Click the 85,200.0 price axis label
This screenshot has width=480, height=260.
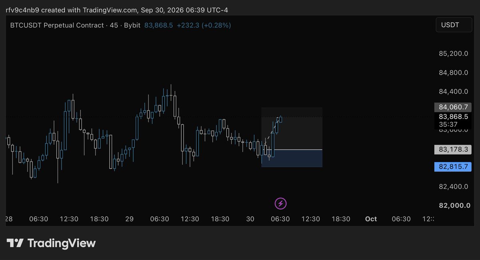click(453, 53)
